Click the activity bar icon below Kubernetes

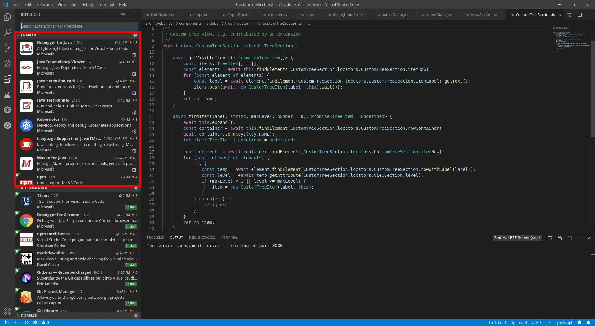[7, 125]
